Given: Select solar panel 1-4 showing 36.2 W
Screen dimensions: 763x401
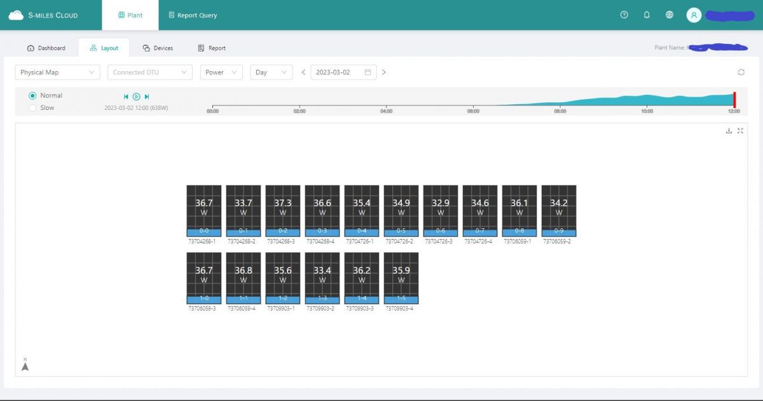Looking at the screenshot, I should tap(362, 278).
